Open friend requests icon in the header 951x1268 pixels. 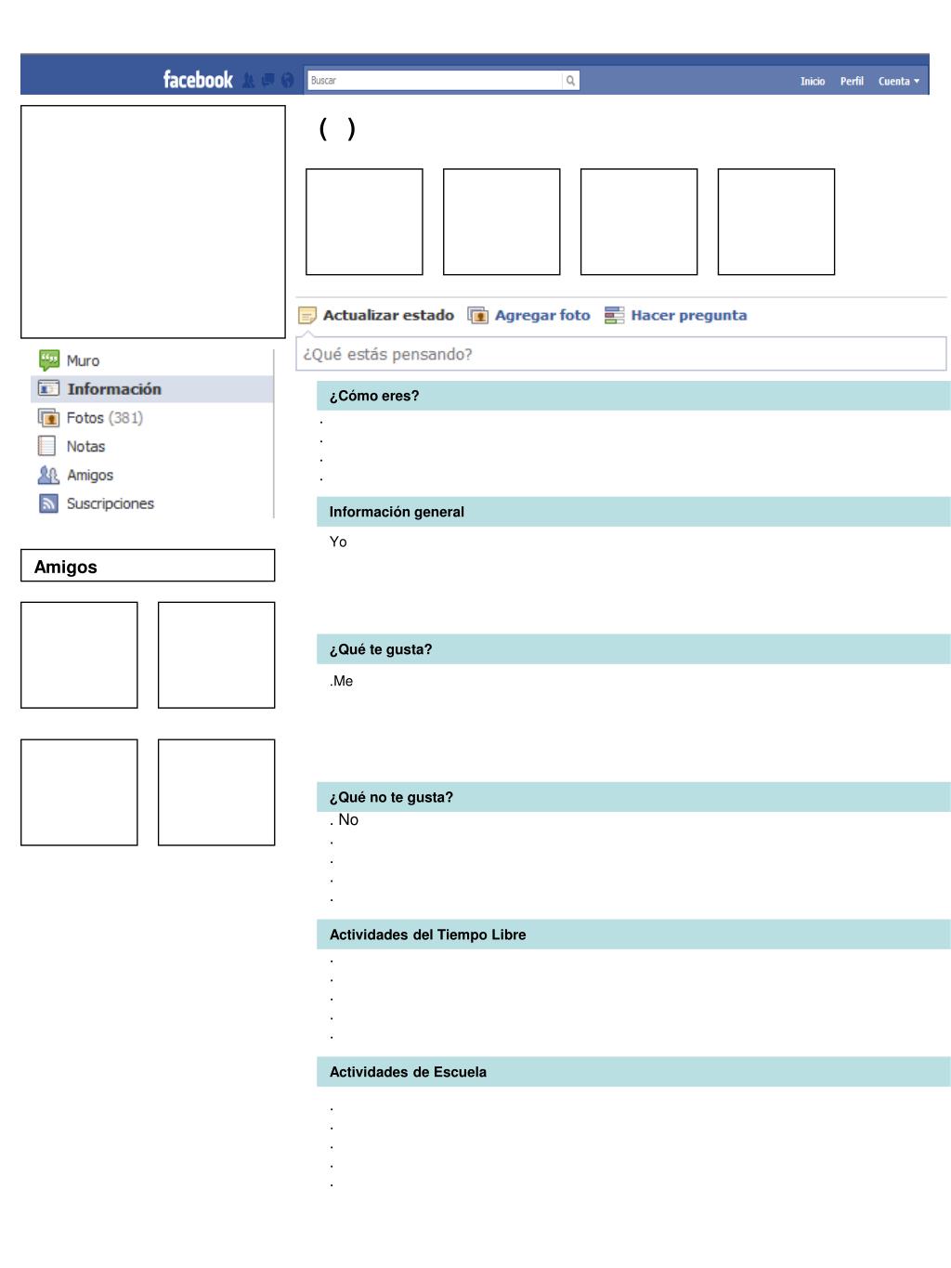click(x=248, y=81)
